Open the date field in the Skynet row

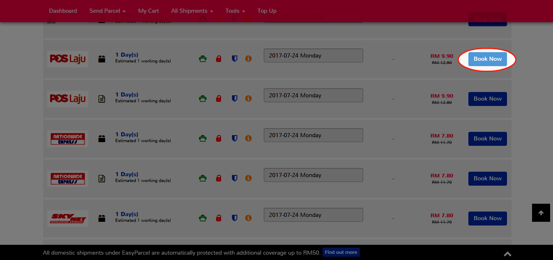coord(313,215)
